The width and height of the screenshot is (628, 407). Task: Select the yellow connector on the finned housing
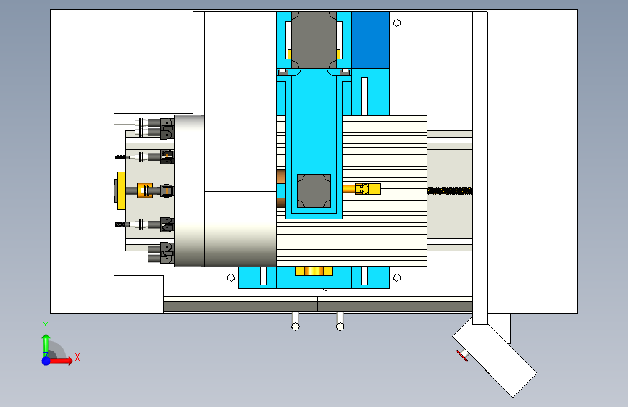tap(368, 189)
